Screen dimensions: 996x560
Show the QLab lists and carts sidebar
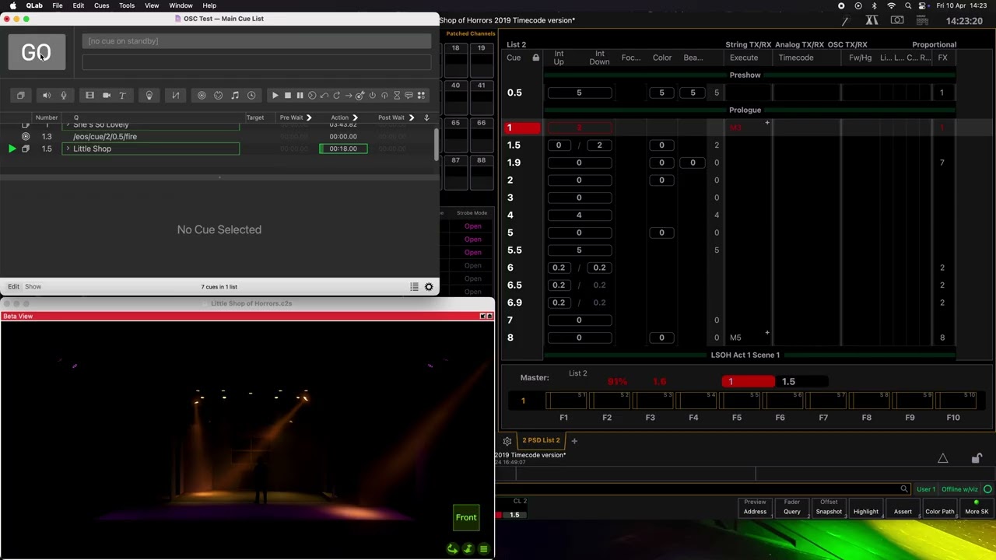tap(414, 287)
